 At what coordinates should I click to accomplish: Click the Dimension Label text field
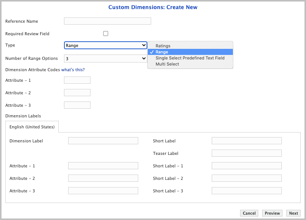[103, 141]
